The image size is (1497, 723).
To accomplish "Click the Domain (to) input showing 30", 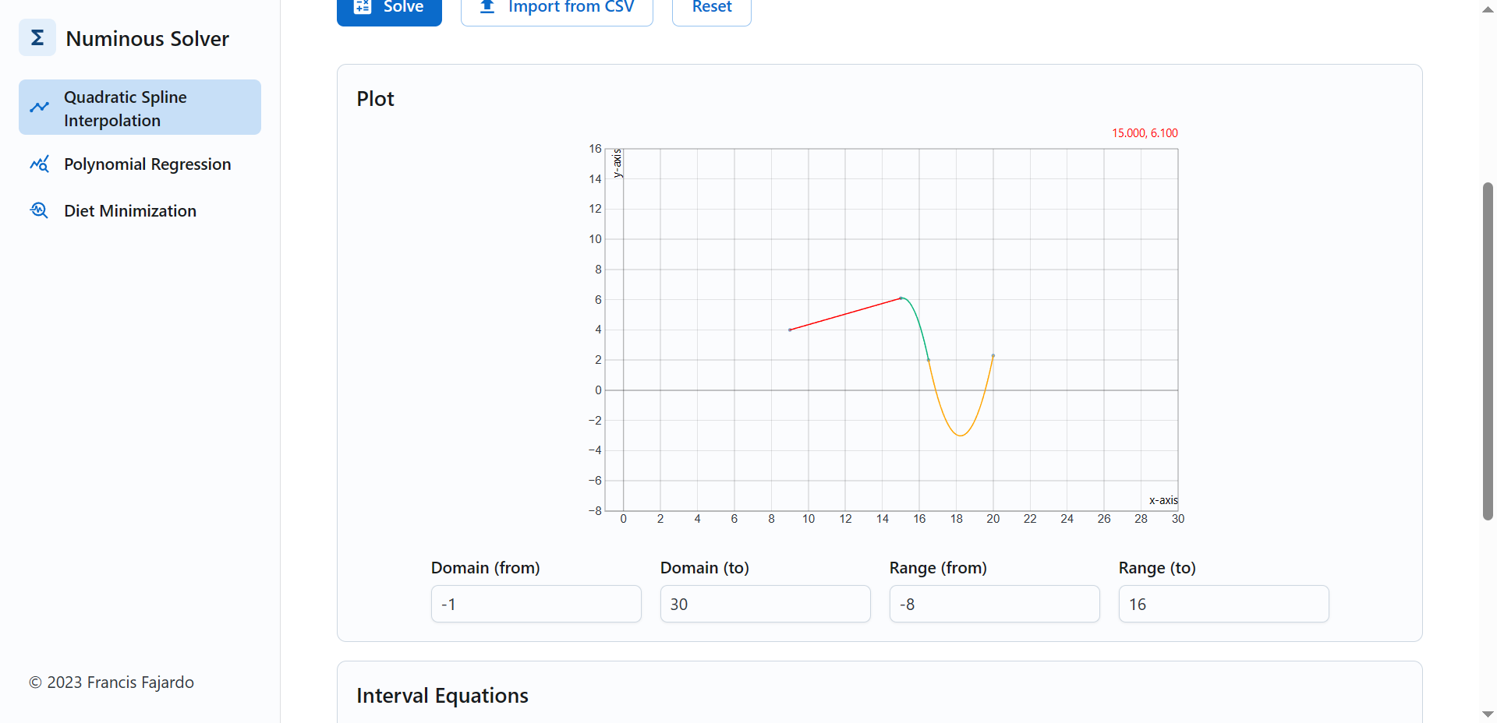I will point(765,603).
